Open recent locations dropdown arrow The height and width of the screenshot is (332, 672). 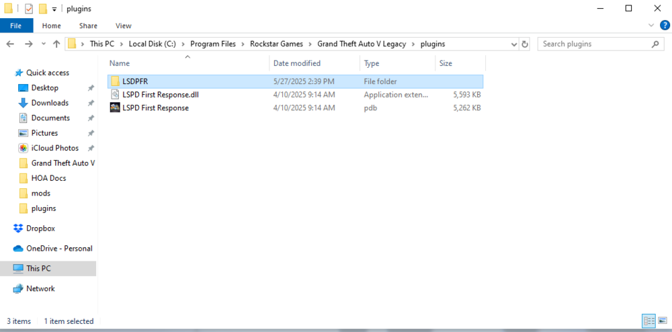coord(43,44)
